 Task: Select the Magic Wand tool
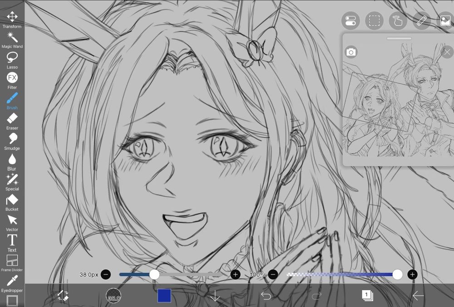pos(12,40)
